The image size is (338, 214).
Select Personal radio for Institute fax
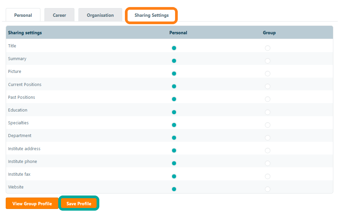pyautogui.click(x=174, y=176)
